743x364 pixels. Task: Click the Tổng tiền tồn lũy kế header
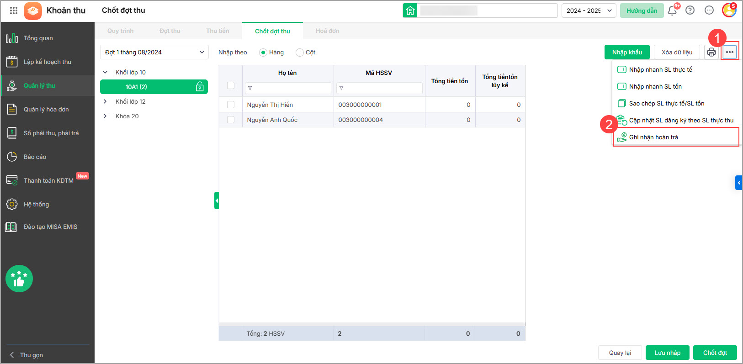[500, 81]
